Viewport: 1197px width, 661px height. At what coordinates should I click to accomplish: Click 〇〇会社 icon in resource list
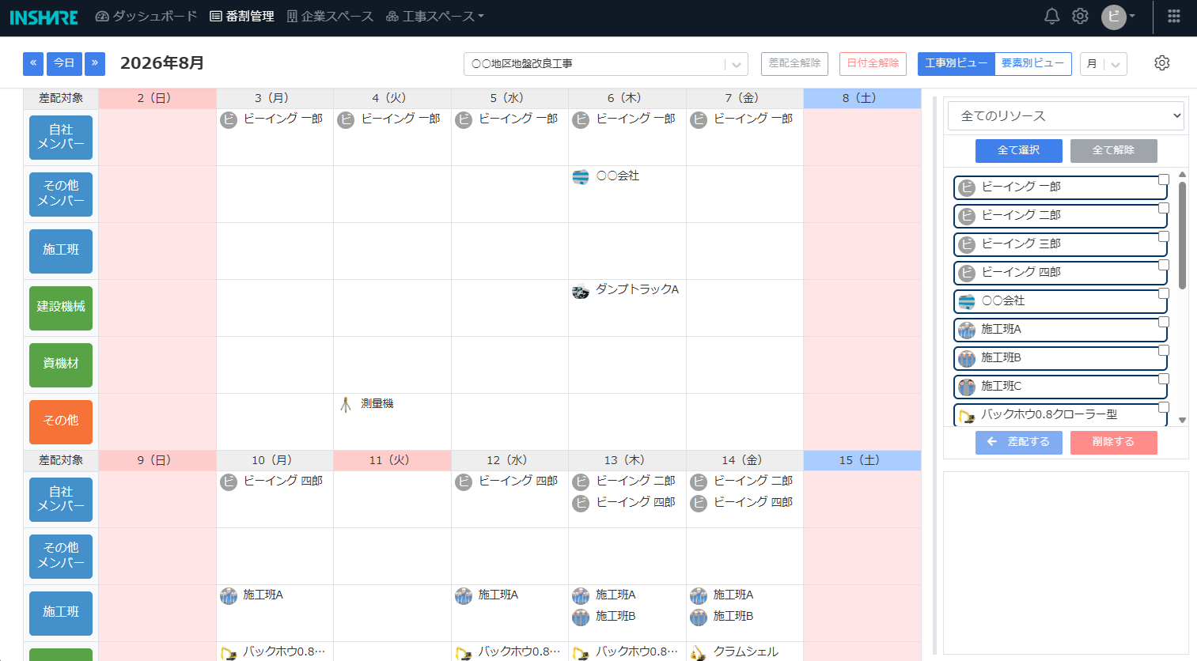967,301
